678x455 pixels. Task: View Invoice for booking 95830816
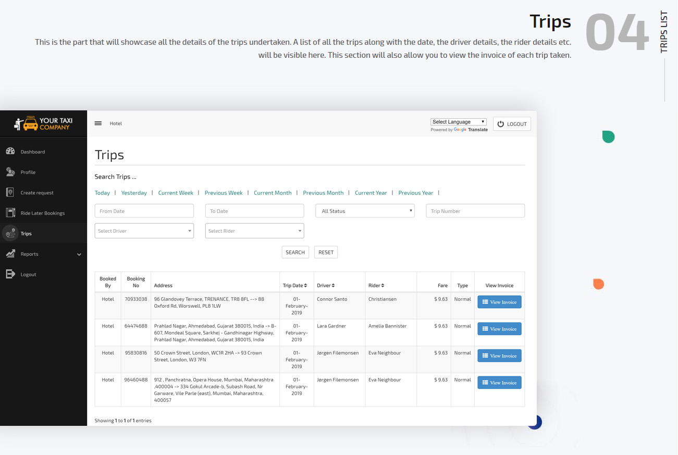(500, 356)
